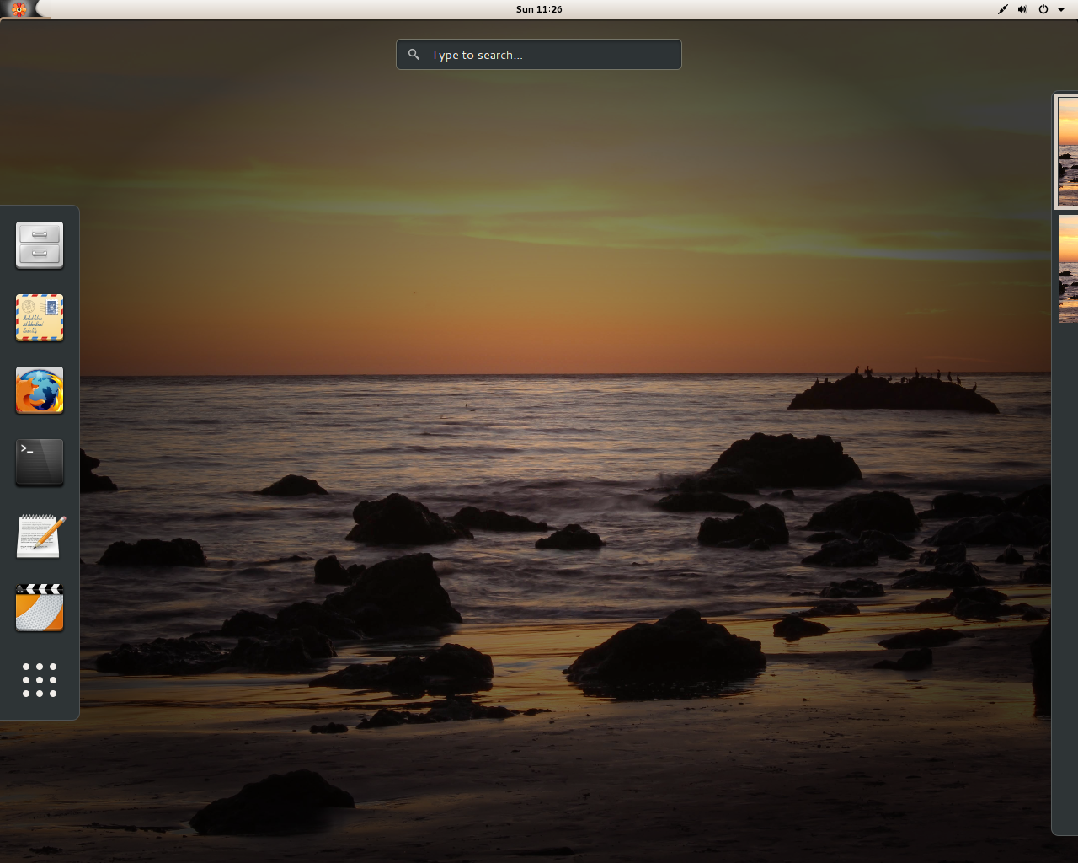Click the sunset desktop background to exit overview
Screen dimensions: 1078x863
[539, 253]
